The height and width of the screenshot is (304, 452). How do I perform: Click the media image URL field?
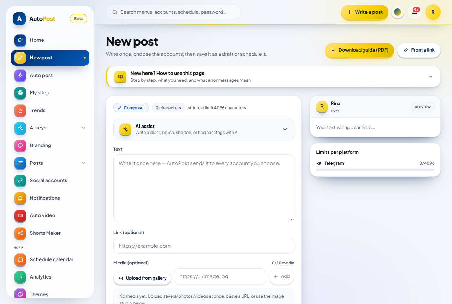click(220, 276)
